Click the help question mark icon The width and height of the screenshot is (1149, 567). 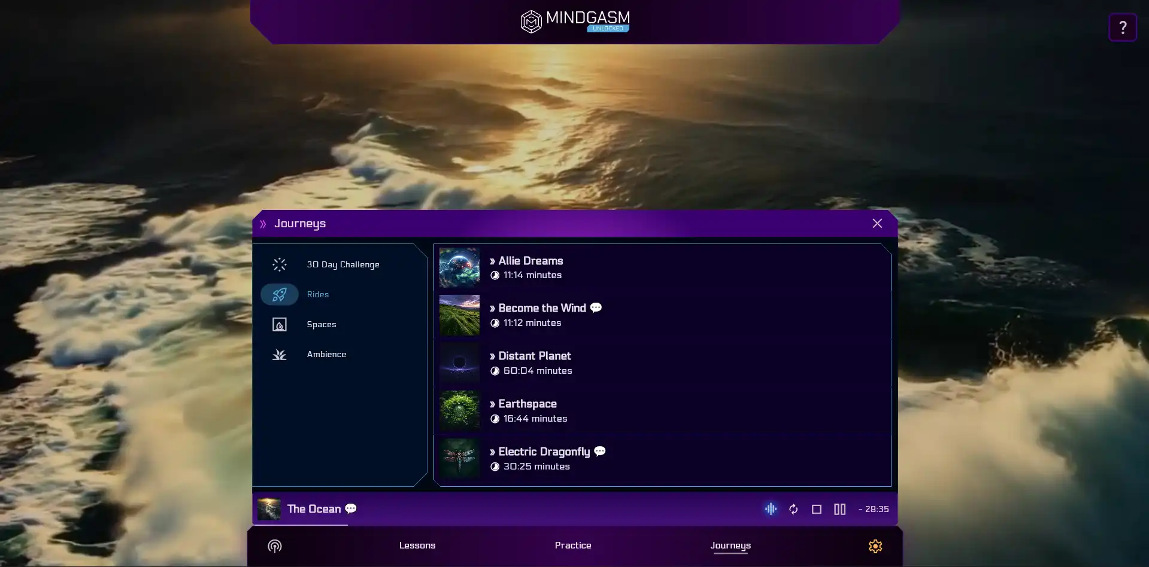[1122, 28]
